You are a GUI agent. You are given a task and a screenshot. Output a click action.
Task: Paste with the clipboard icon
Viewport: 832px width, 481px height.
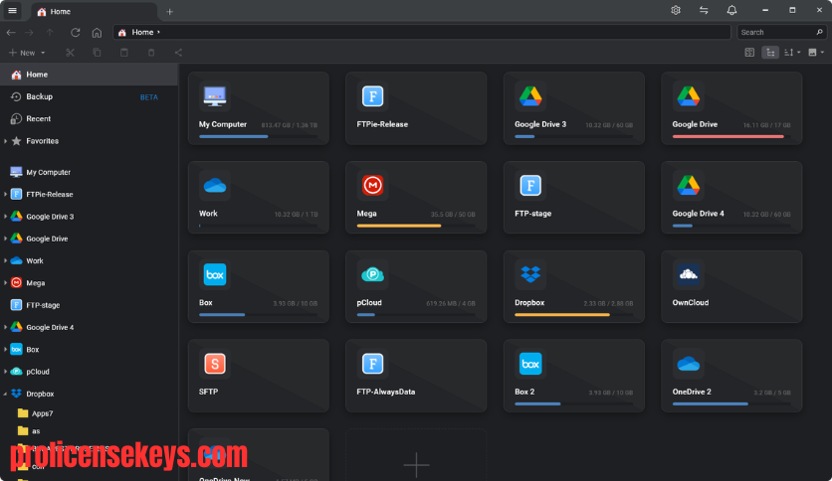pos(124,53)
